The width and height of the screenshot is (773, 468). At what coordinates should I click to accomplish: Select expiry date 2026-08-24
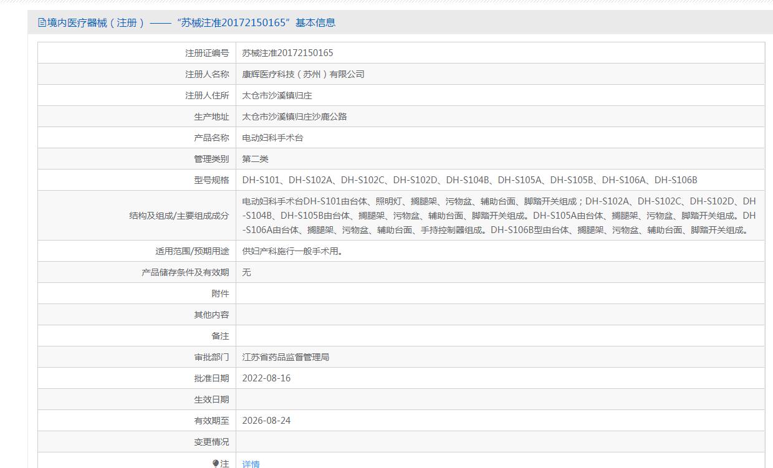(x=267, y=421)
